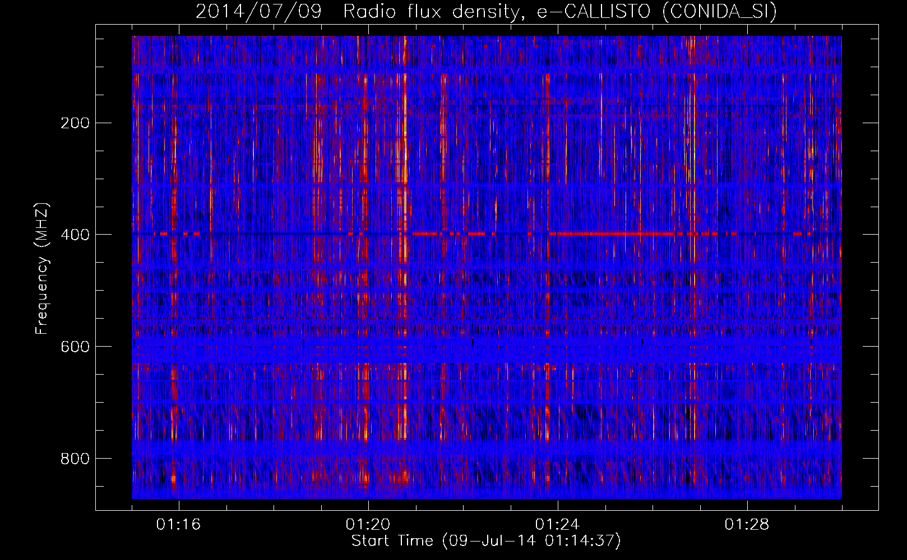907x560 pixels.
Task: Click the short red 400 MHz segment after 01:21
Action: tap(426, 234)
